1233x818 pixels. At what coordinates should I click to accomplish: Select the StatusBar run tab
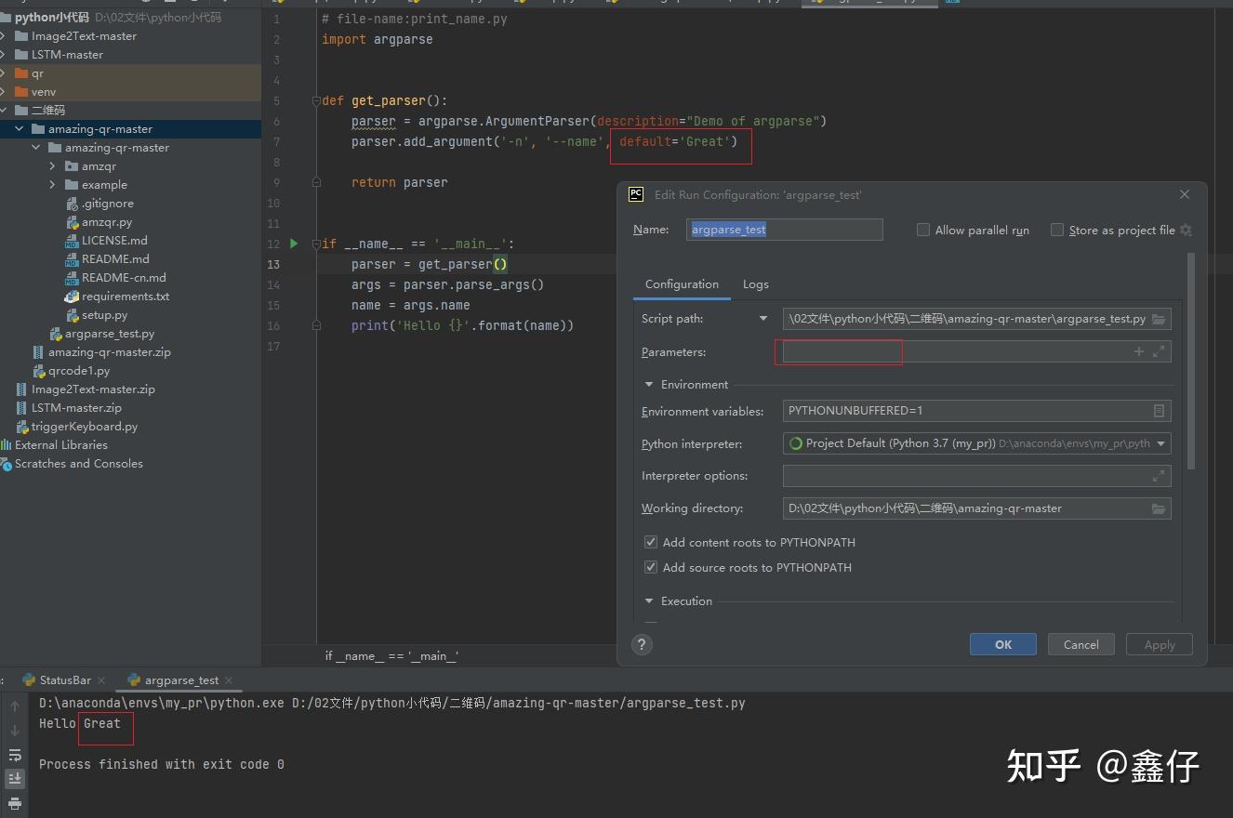click(65, 680)
